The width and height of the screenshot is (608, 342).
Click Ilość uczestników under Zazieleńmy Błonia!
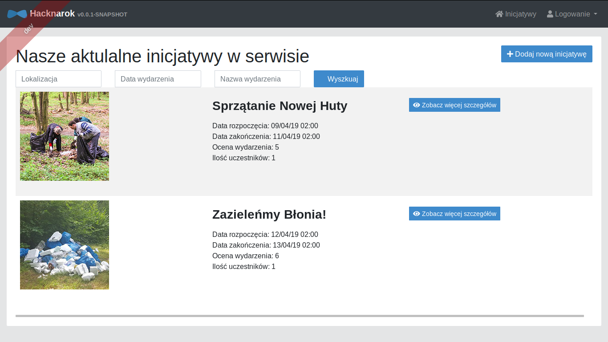pos(244,267)
